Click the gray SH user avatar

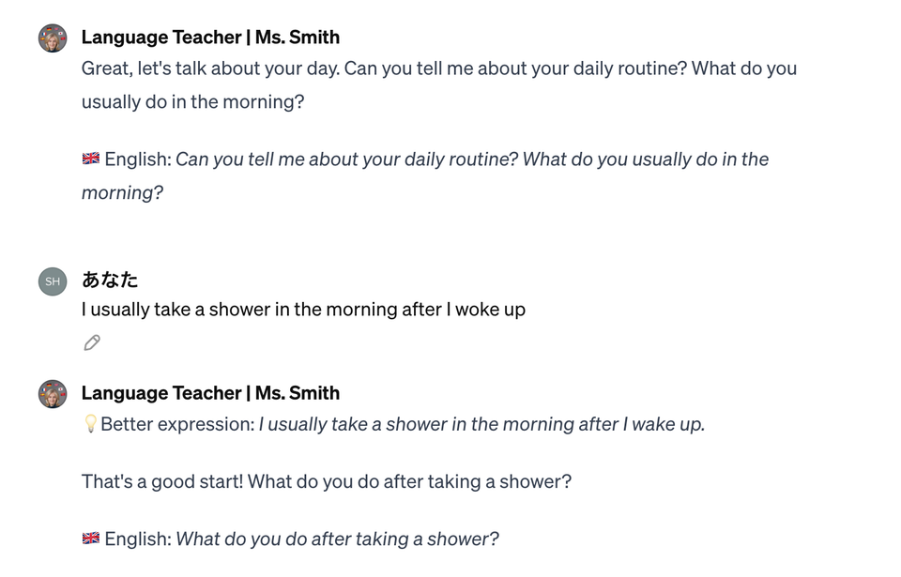click(x=53, y=281)
